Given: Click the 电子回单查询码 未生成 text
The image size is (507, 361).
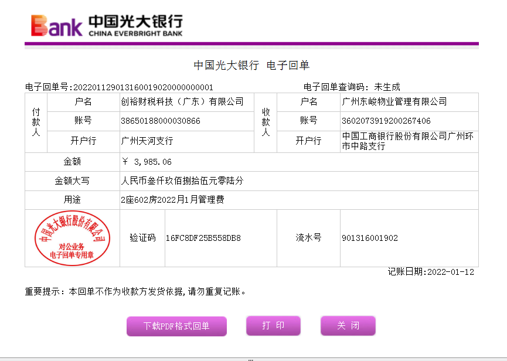Looking at the screenshot, I should point(352,87).
